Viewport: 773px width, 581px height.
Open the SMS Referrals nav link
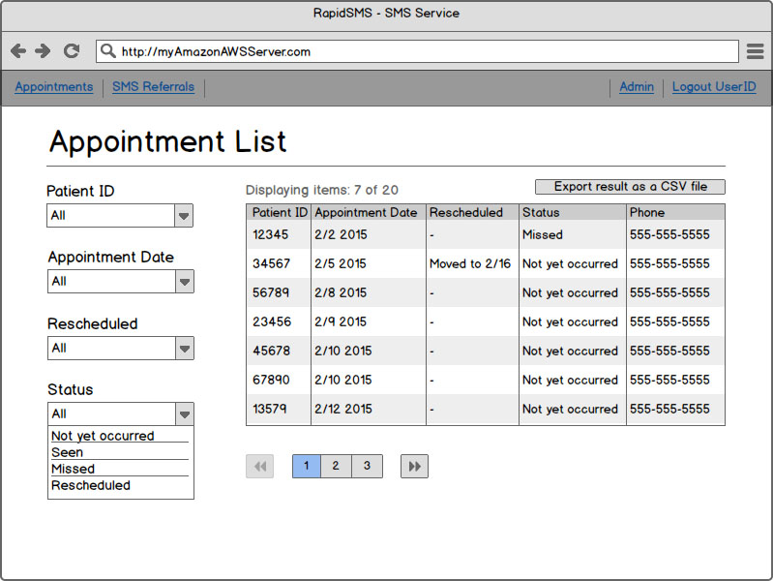point(153,87)
